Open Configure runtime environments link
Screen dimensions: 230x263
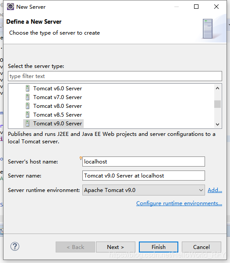click(x=179, y=203)
